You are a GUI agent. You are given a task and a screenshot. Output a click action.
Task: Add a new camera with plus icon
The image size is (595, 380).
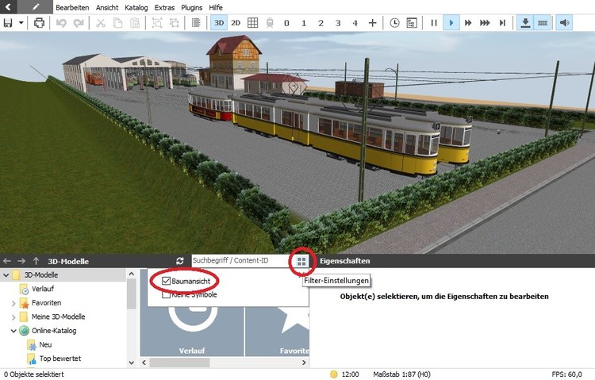373,23
